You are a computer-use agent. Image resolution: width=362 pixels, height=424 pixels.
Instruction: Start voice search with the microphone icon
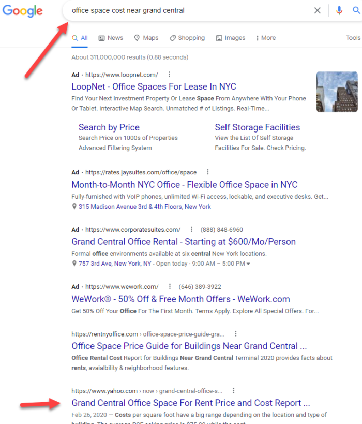(339, 10)
